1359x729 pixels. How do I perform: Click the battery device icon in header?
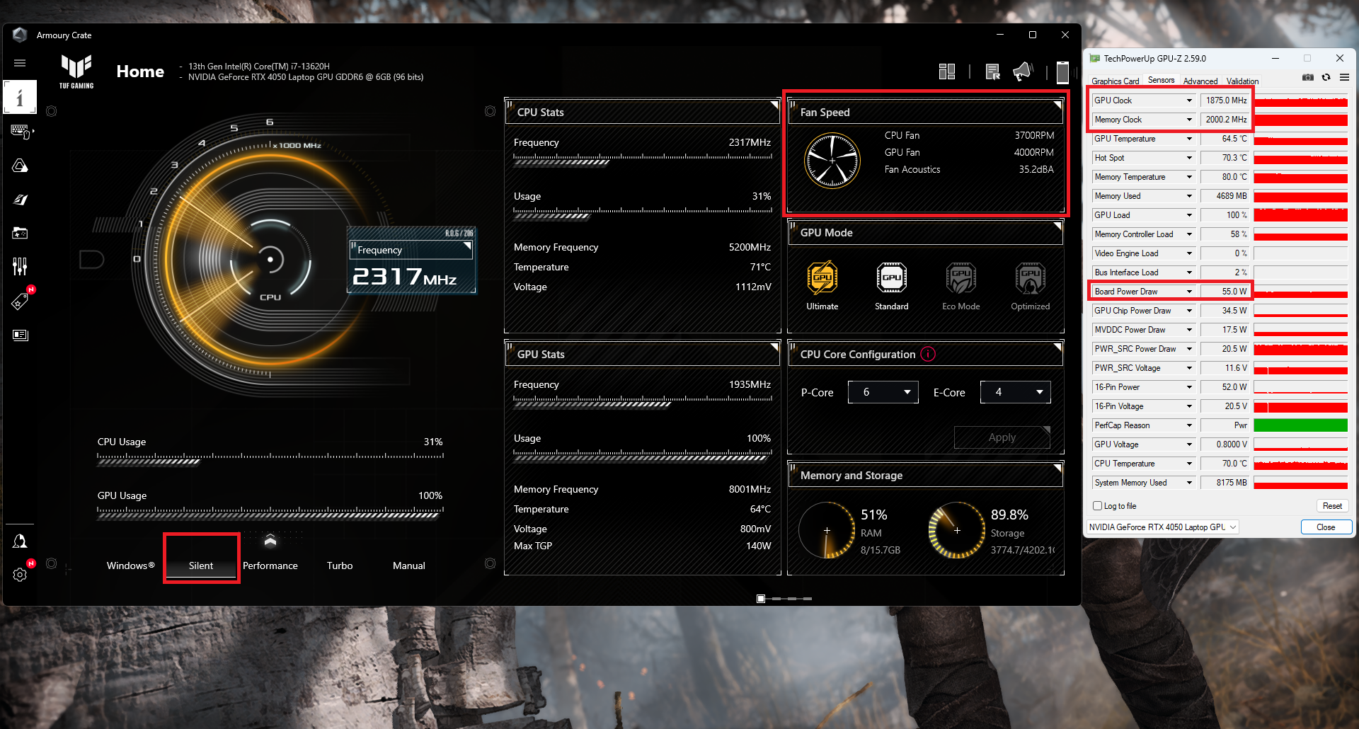(1062, 72)
